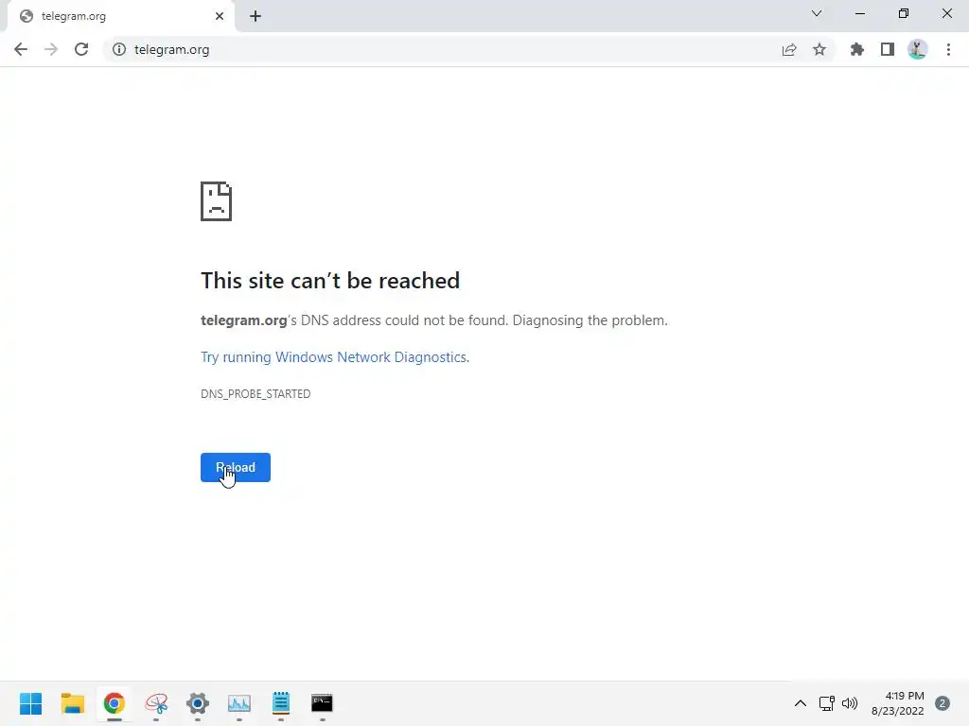
Task: Close the Chrome window
Action: click(x=946, y=13)
